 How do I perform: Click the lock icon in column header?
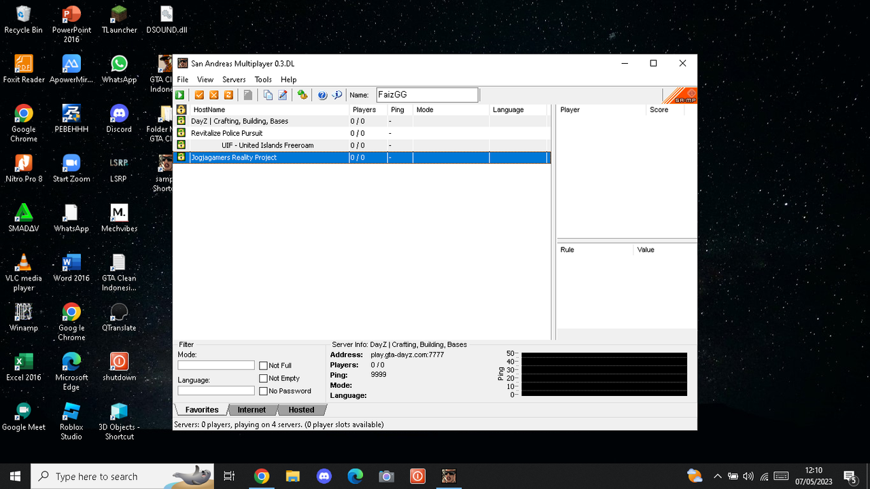coord(181,109)
